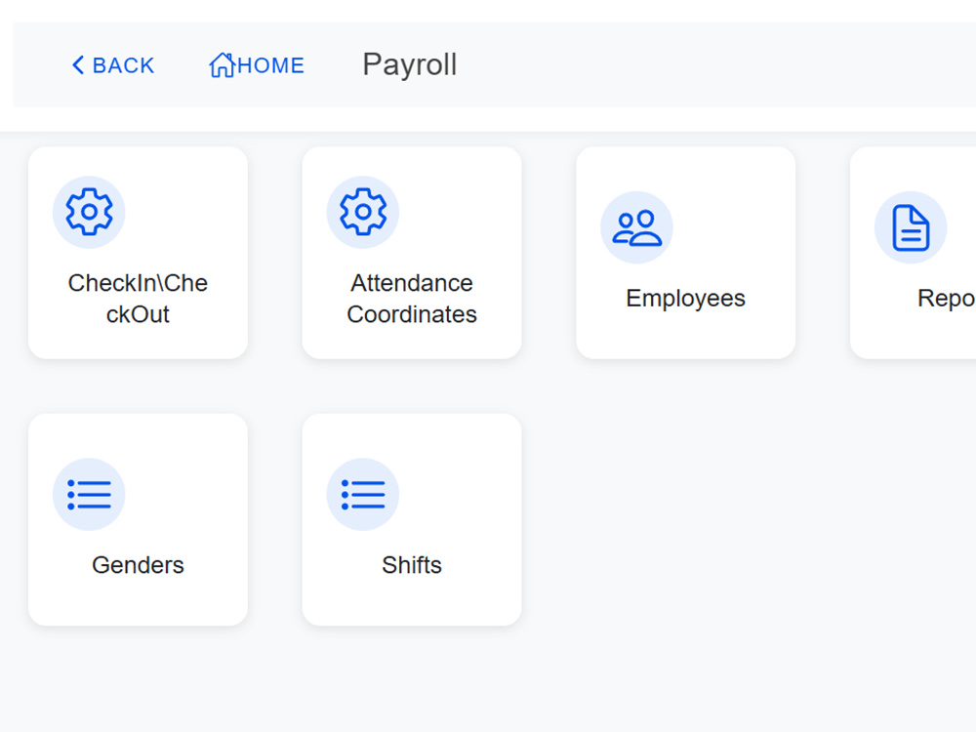Navigate to HOME via the header link

[257, 64]
